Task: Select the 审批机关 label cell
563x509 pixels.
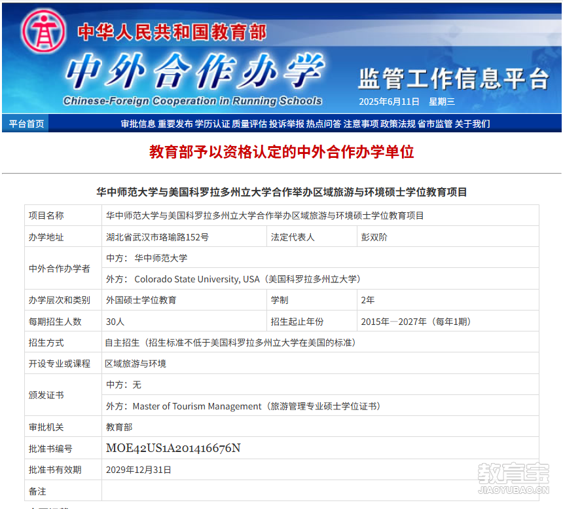Action: tap(64, 426)
